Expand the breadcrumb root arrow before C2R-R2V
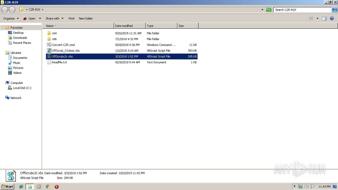The width and height of the screenshot is (338, 190). coord(27,10)
